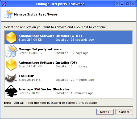
Task: Click the Size: 17.10 MB text
Action: click(x=30, y=93)
